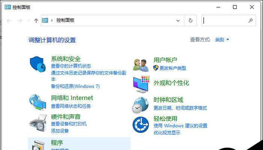Open the 类别 view-by dropdown
The width and height of the screenshot is (263, 150).
click(x=222, y=40)
